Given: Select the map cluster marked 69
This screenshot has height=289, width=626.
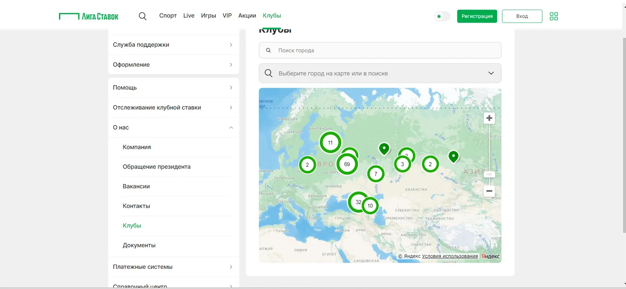Looking at the screenshot, I should tap(347, 164).
